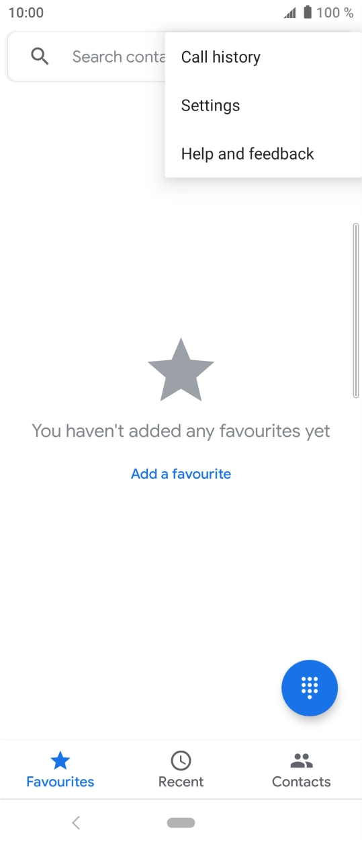Tap the 10:00 clock in status bar

click(x=26, y=13)
